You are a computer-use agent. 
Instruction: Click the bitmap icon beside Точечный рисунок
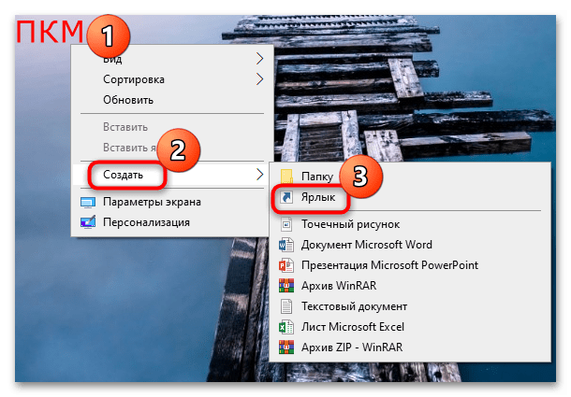[286, 224]
